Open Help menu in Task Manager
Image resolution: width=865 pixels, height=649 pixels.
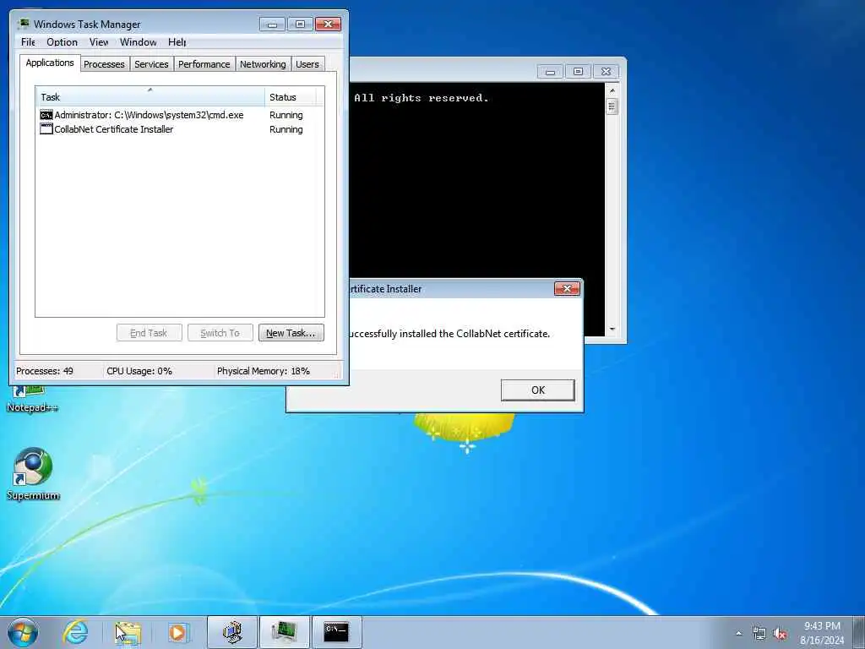click(177, 42)
